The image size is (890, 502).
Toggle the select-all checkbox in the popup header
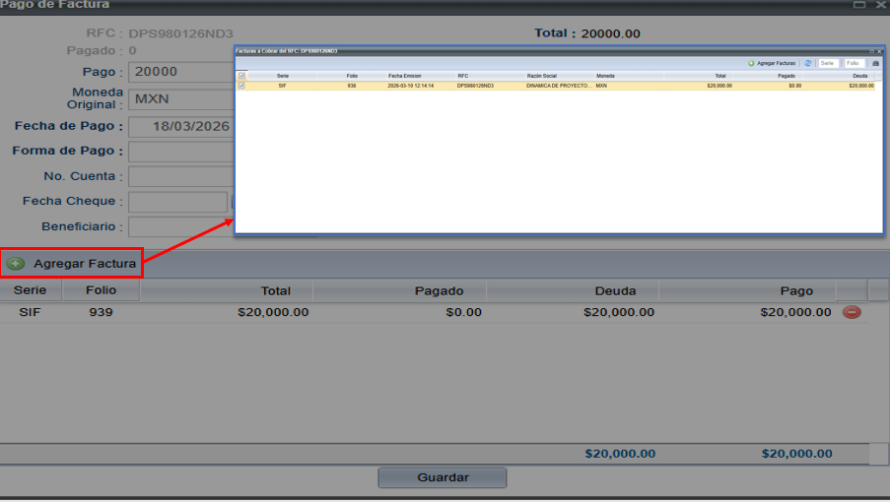click(x=241, y=75)
